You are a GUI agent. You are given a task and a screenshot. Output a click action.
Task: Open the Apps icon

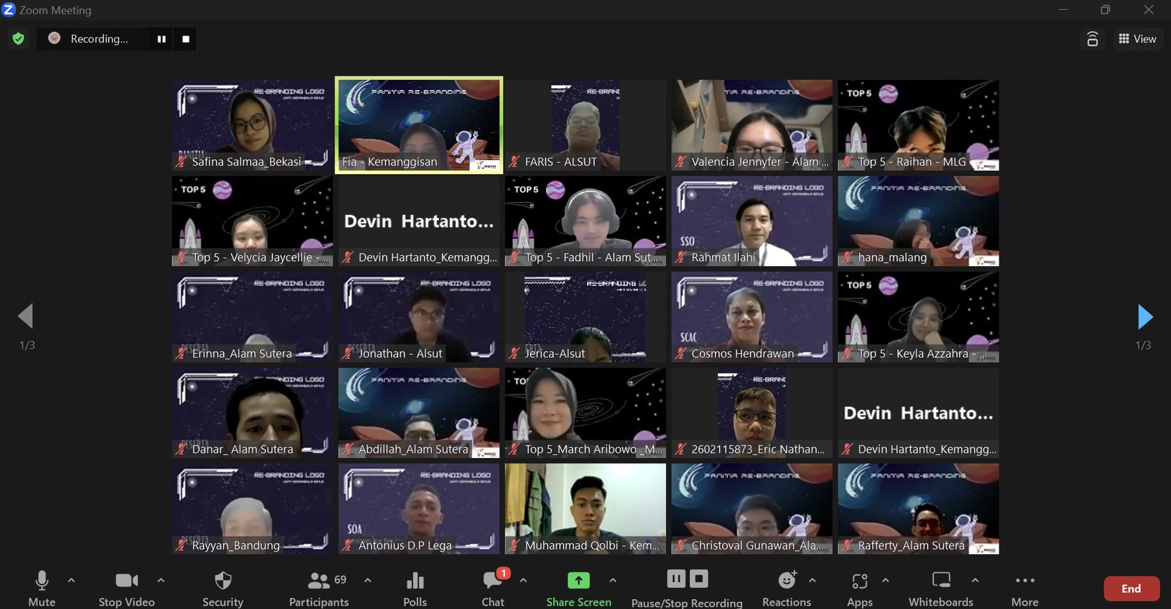pyautogui.click(x=859, y=588)
